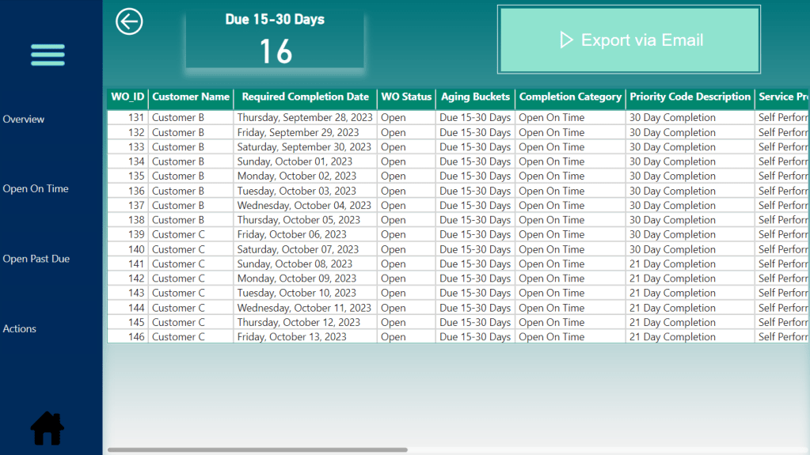The image size is (810, 455).
Task: Click Customer C cell in row 139
Action: click(x=178, y=235)
